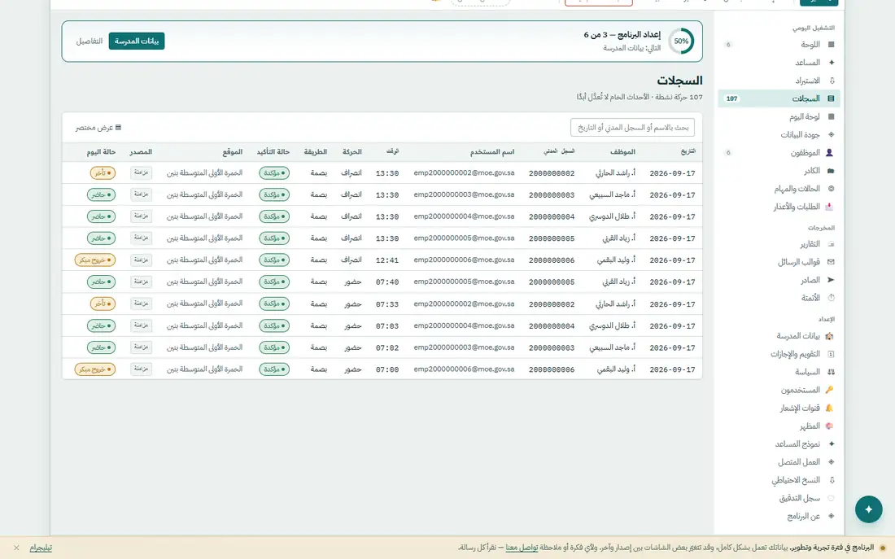
Task: Open نموذج المساعد in the sidebar
Action: pyautogui.click(x=779, y=443)
